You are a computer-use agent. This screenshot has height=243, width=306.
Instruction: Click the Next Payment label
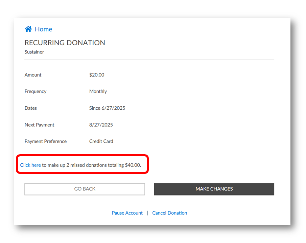point(40,125)
